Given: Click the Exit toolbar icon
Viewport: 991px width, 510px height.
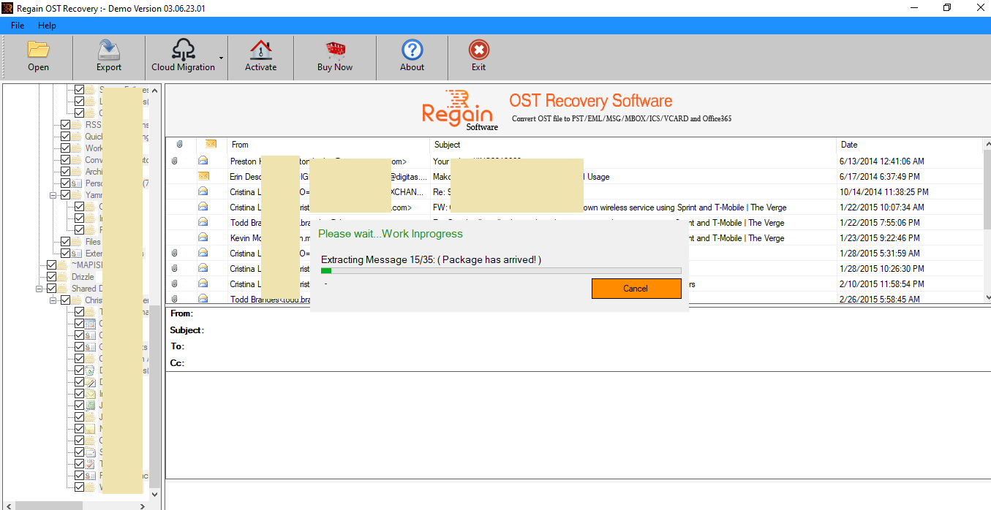Looking at the screenshot, I should point(478,56).
